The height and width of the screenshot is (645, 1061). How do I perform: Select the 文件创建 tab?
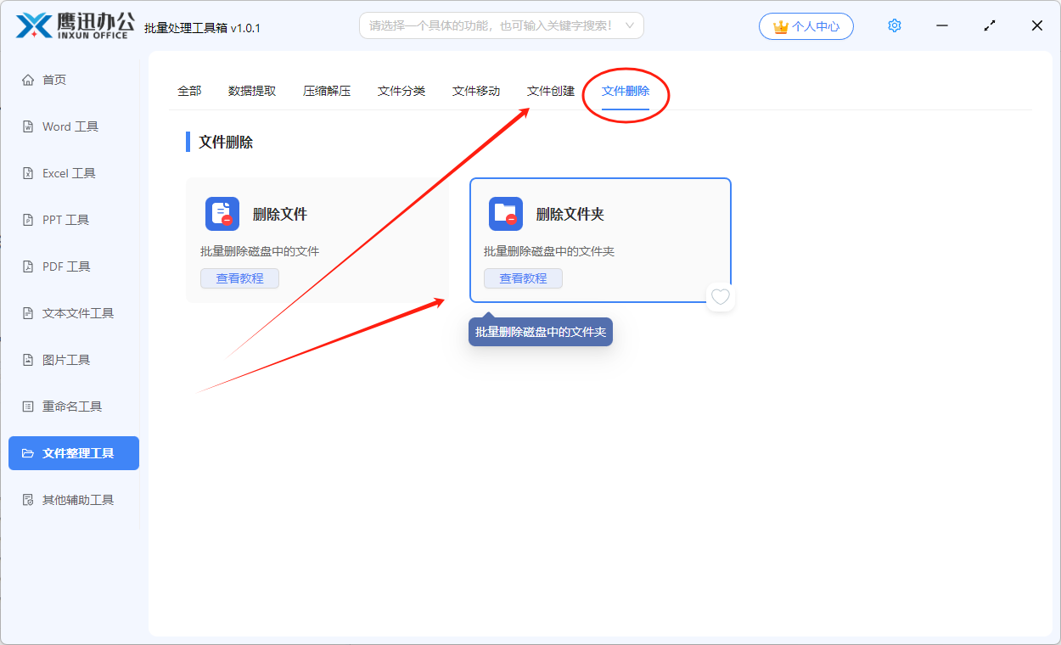pyautogui.click(x=551, y=91)
